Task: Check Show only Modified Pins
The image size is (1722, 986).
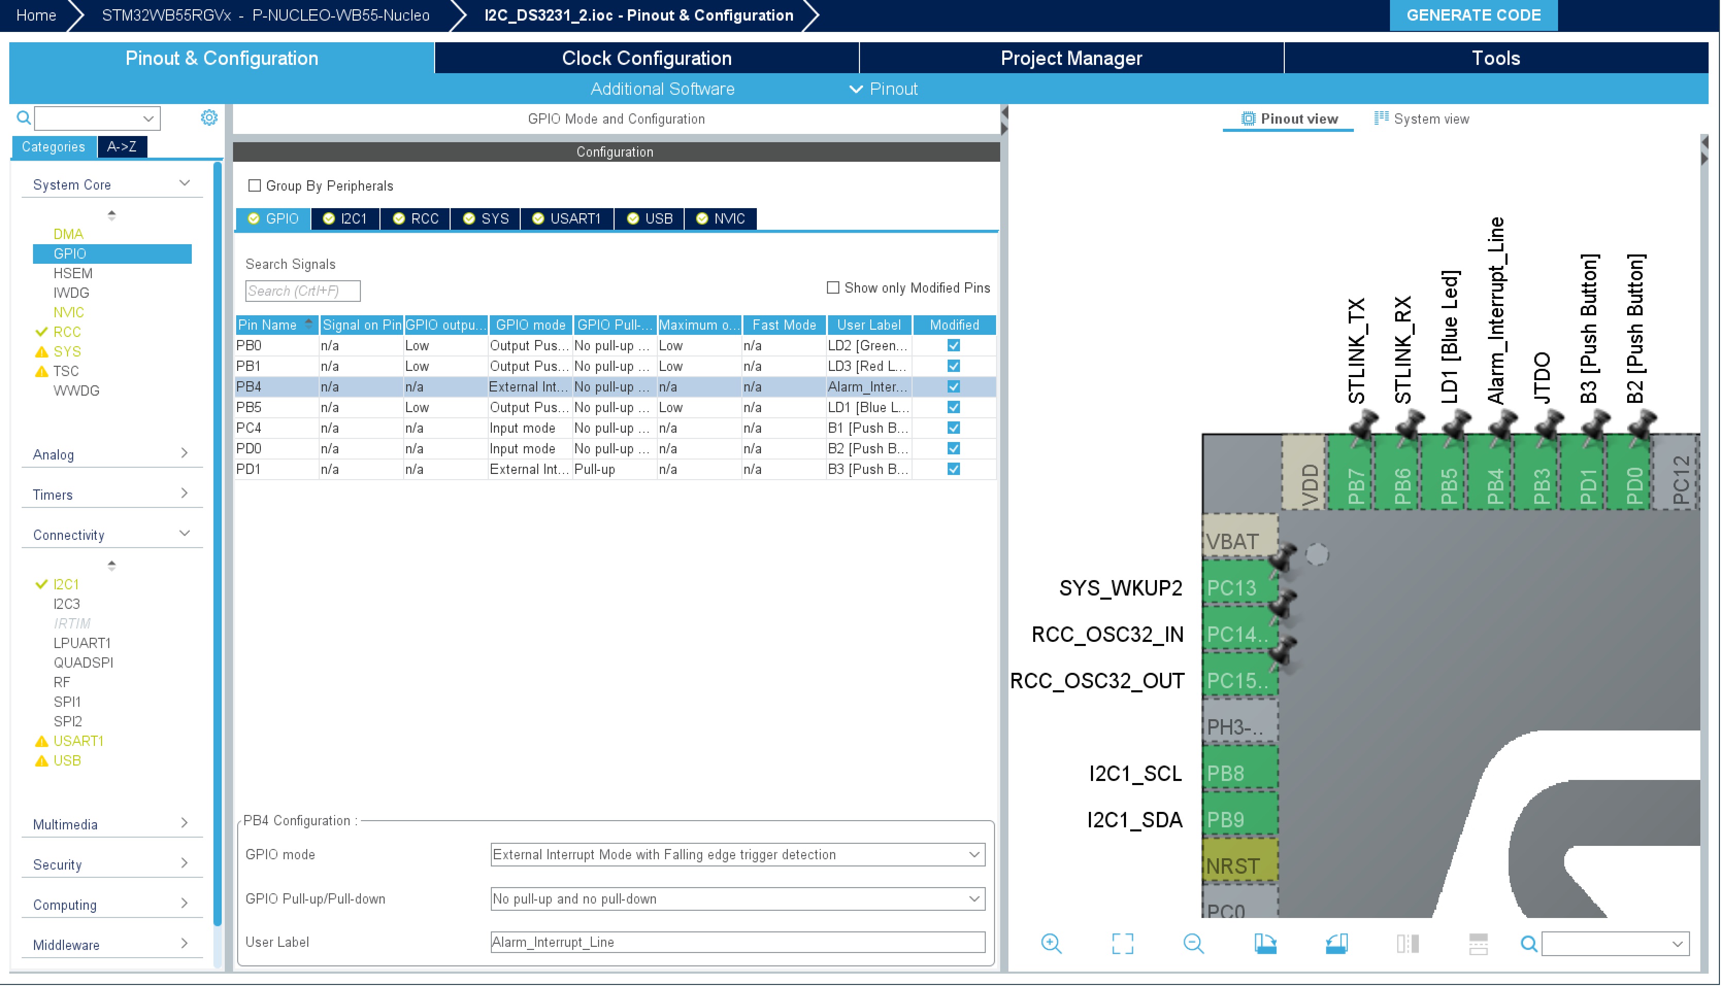Action: coord(833,288)
